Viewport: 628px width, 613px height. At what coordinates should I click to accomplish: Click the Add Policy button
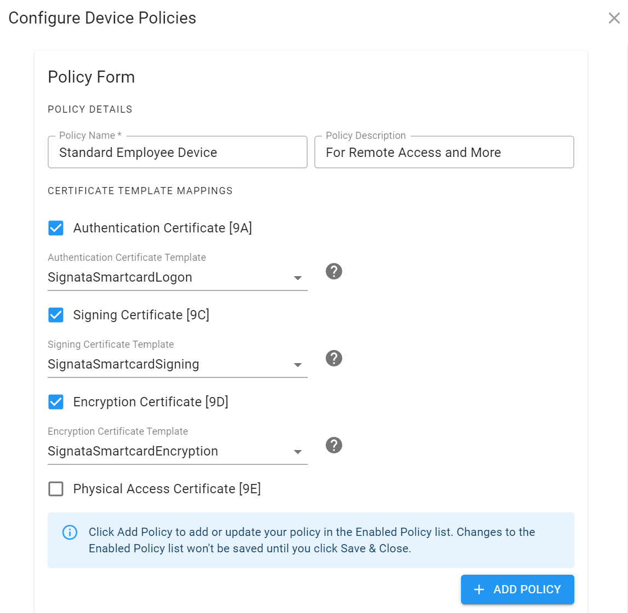517,589
